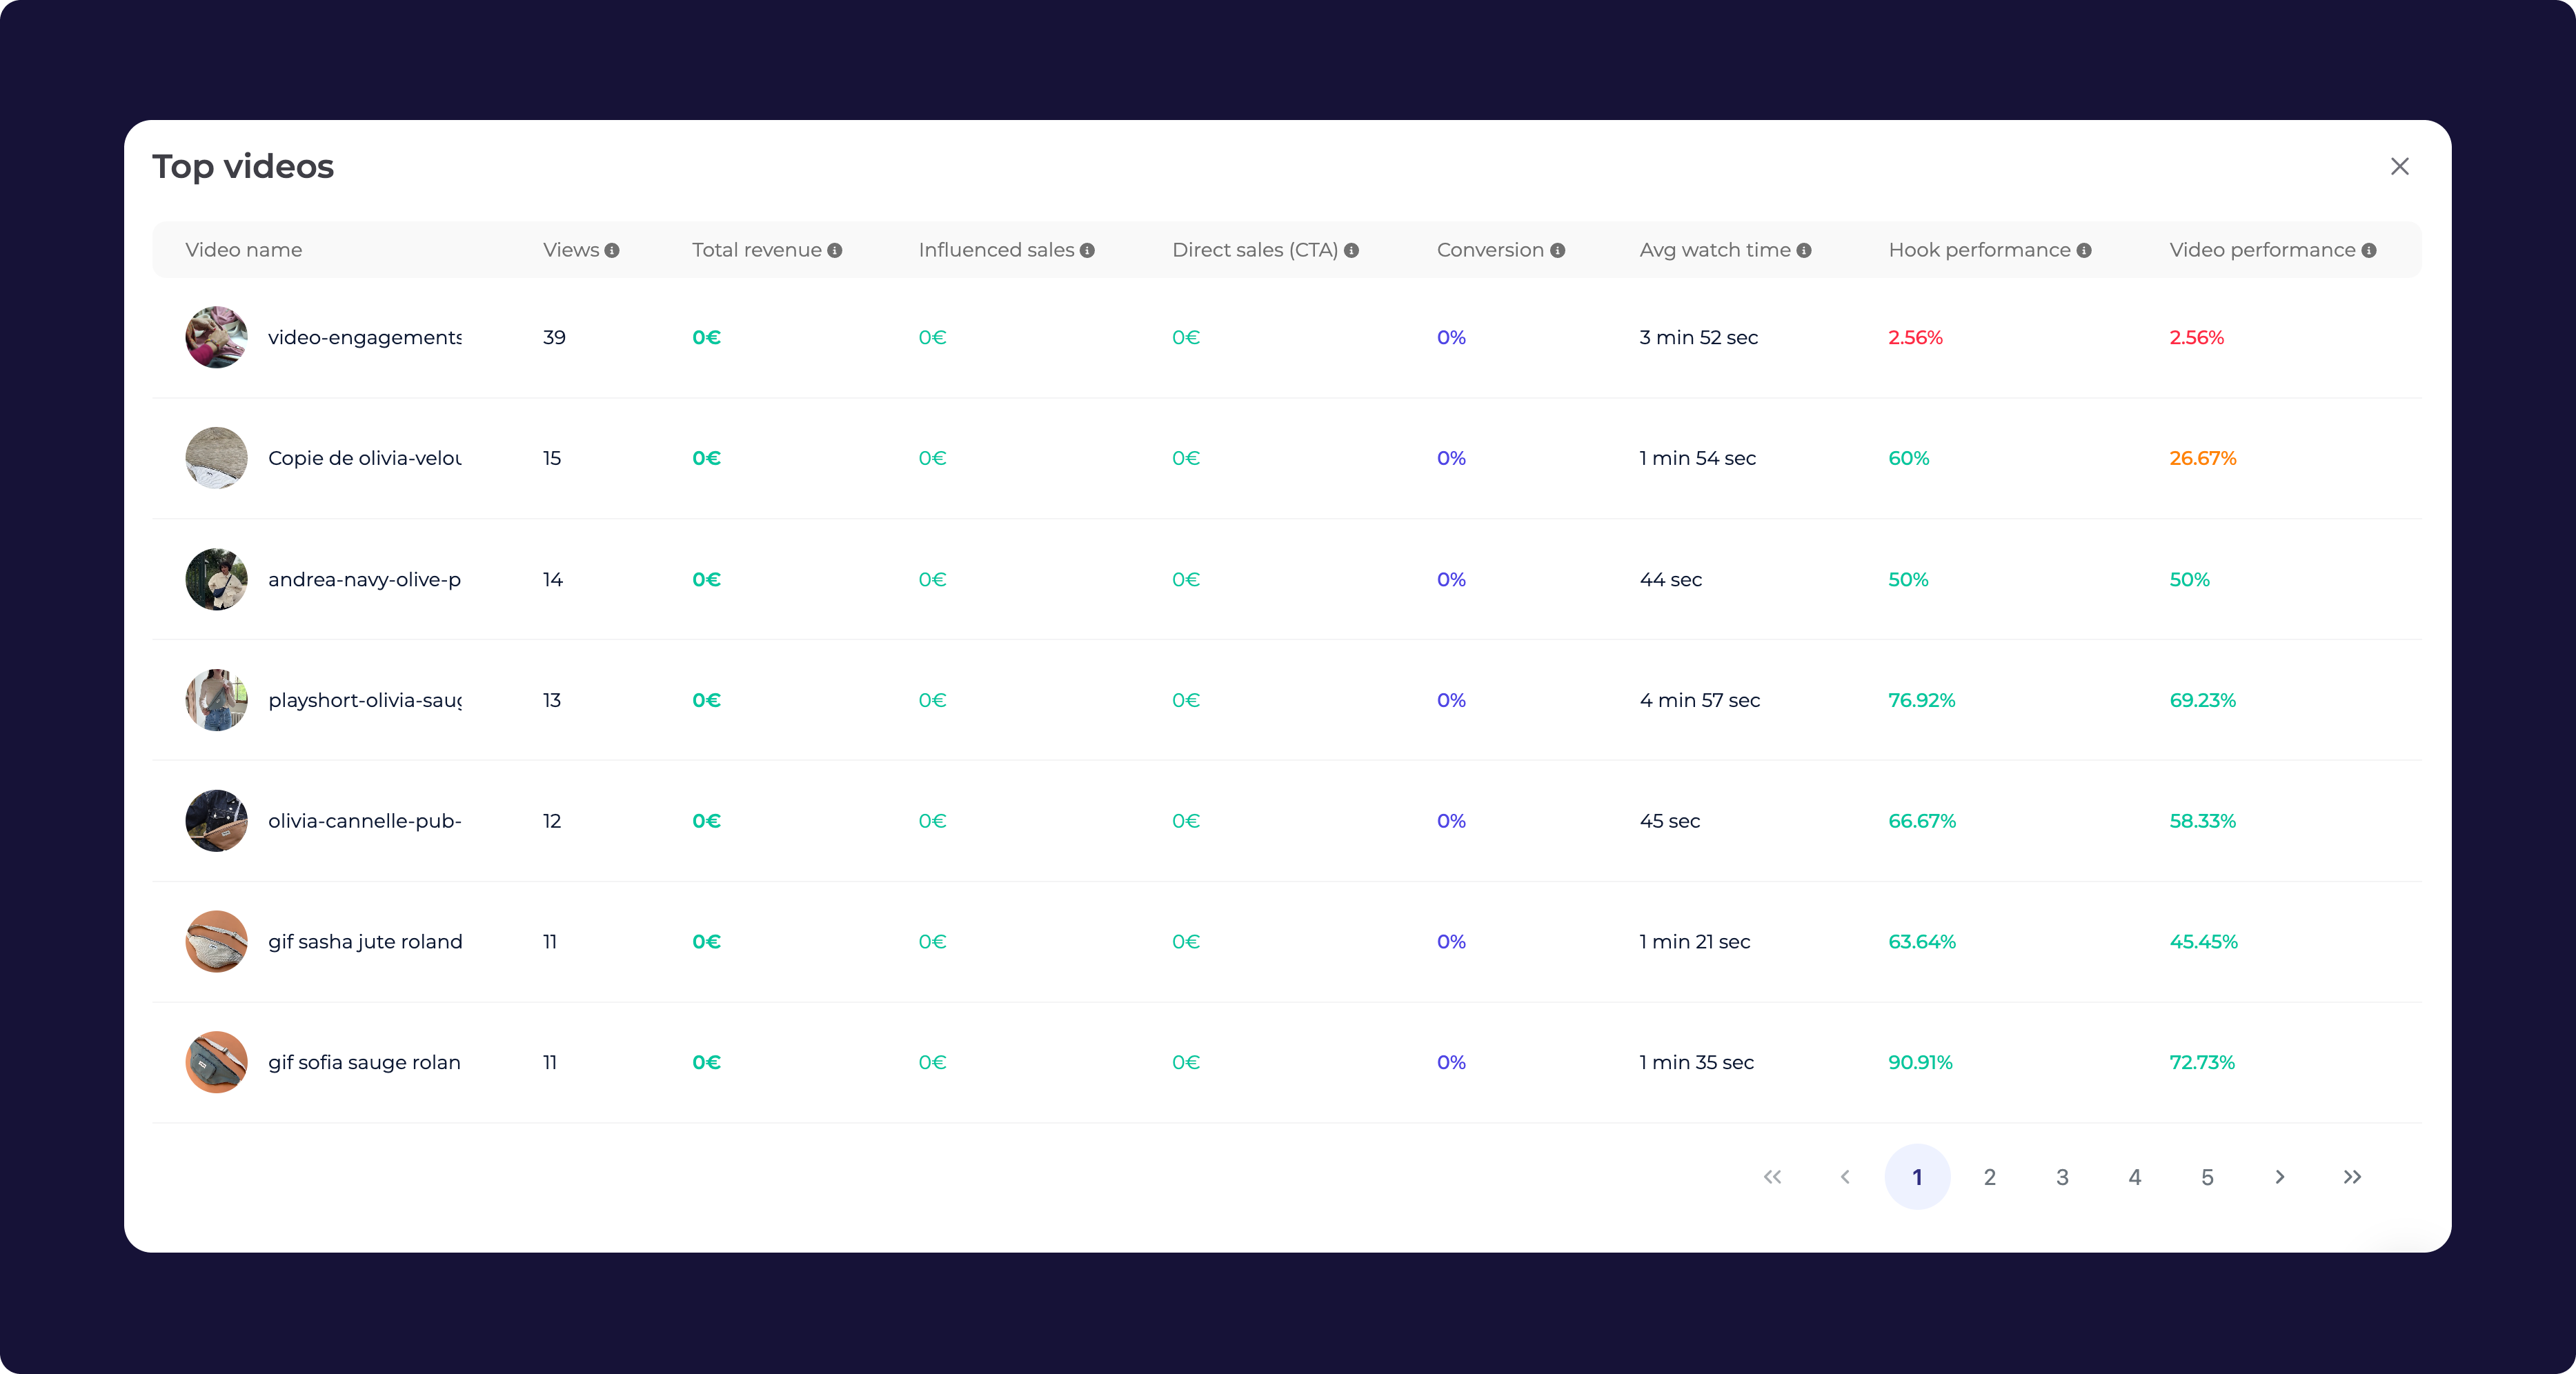This screenshot has width=2576, height=1374.
Task: Click the info icon next to Views
Action: coord(612,251)
